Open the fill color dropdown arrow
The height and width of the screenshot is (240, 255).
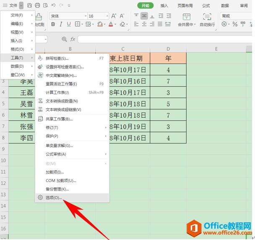pos(104,24)
